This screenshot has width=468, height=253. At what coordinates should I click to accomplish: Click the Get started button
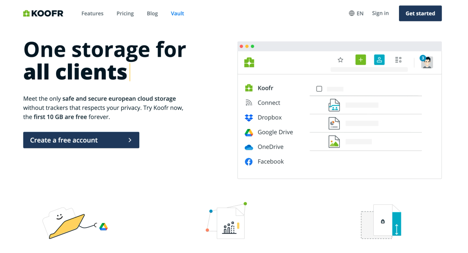point(420,13)
